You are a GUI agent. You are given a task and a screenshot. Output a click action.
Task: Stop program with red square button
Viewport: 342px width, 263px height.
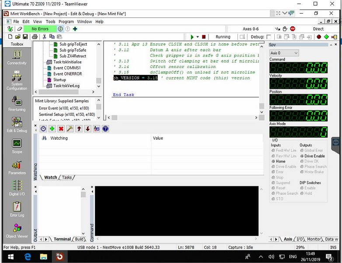tap(204, 37)
